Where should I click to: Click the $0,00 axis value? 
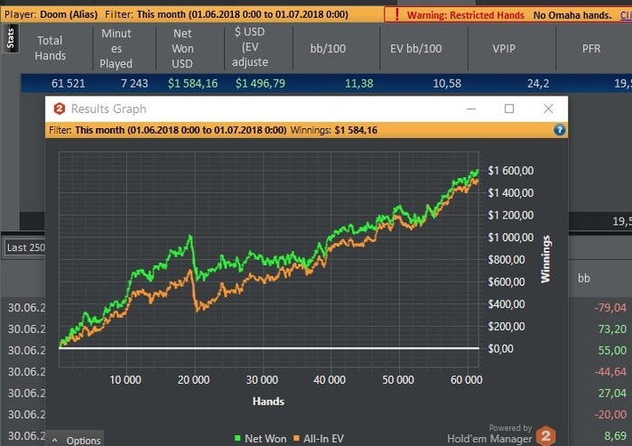500,348
